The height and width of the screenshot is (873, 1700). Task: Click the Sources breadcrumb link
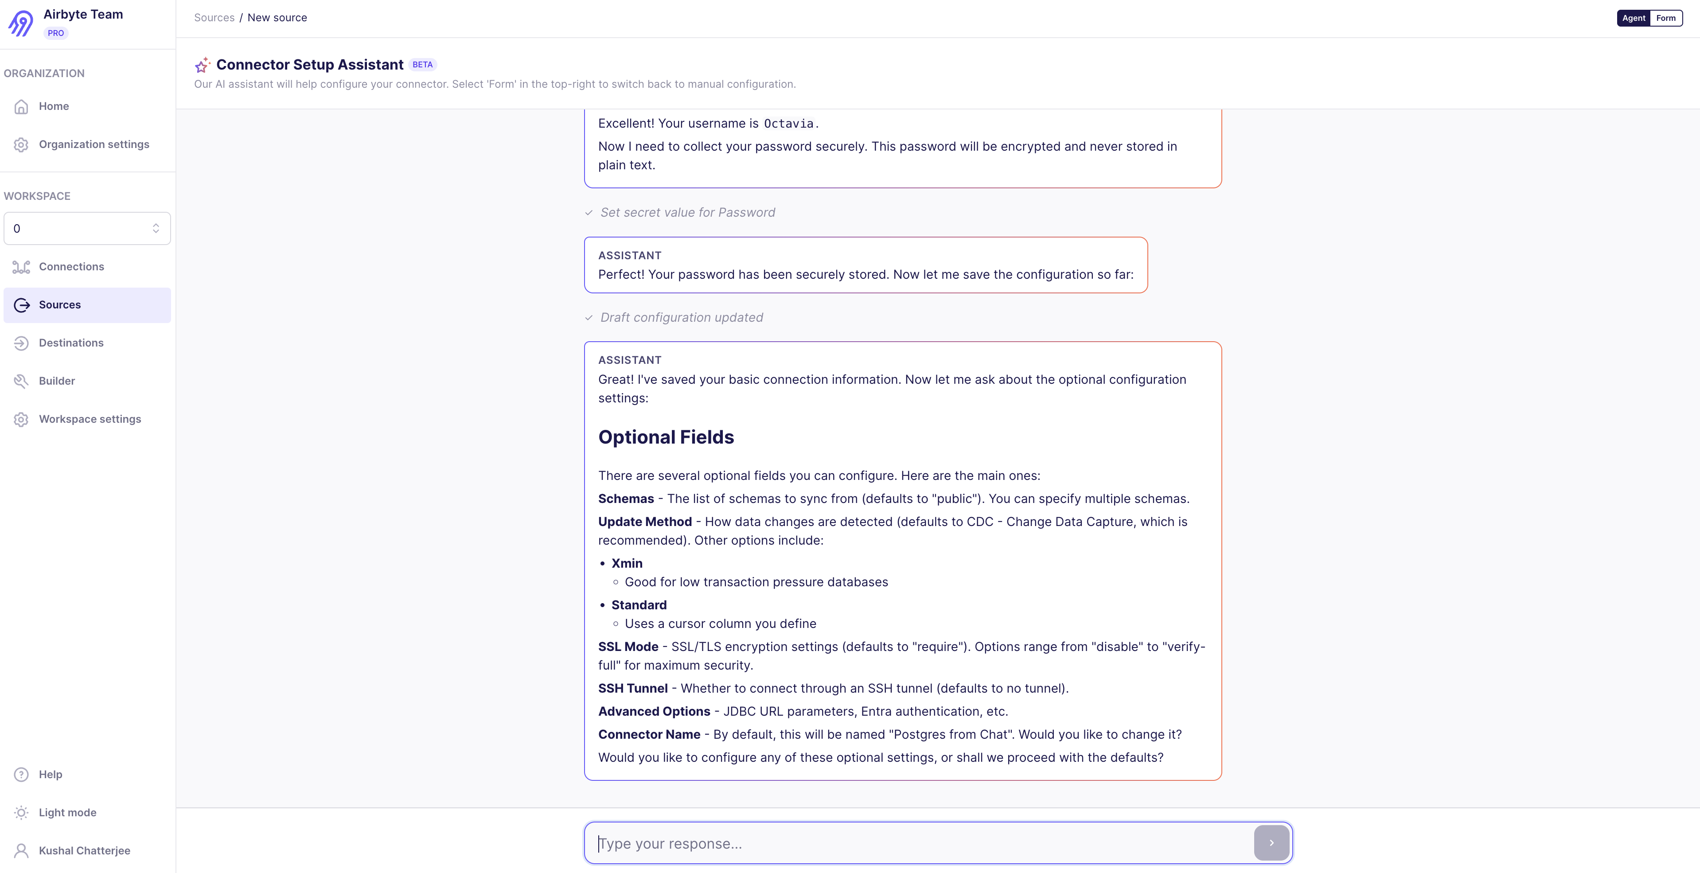tap(214, 18)
